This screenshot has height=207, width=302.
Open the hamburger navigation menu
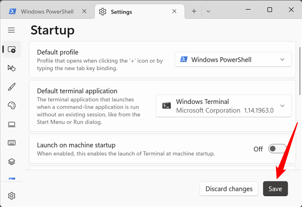point(11,30)
